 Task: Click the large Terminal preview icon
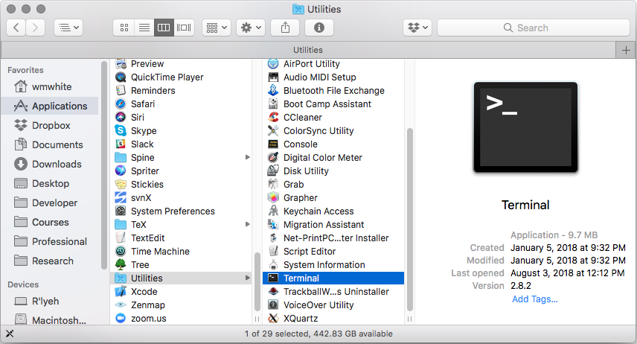525,128
